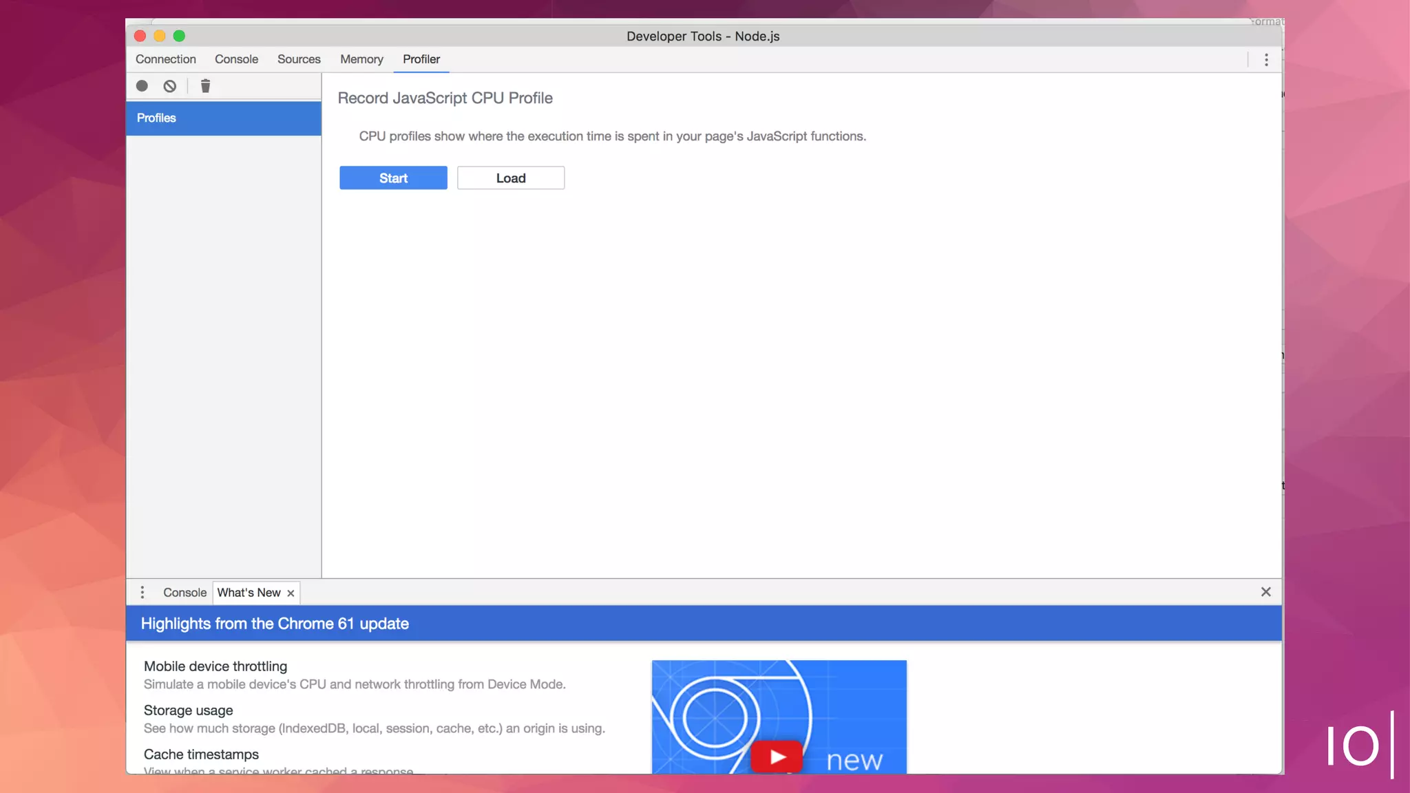Open the Sources tab
The image size is (1410, 793).
(x=299, y=59)
